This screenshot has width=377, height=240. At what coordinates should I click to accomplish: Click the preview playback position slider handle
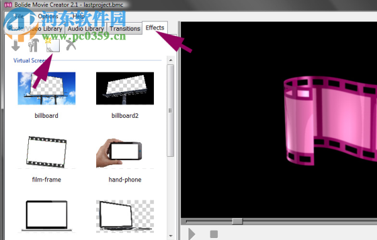pos(238,221)
